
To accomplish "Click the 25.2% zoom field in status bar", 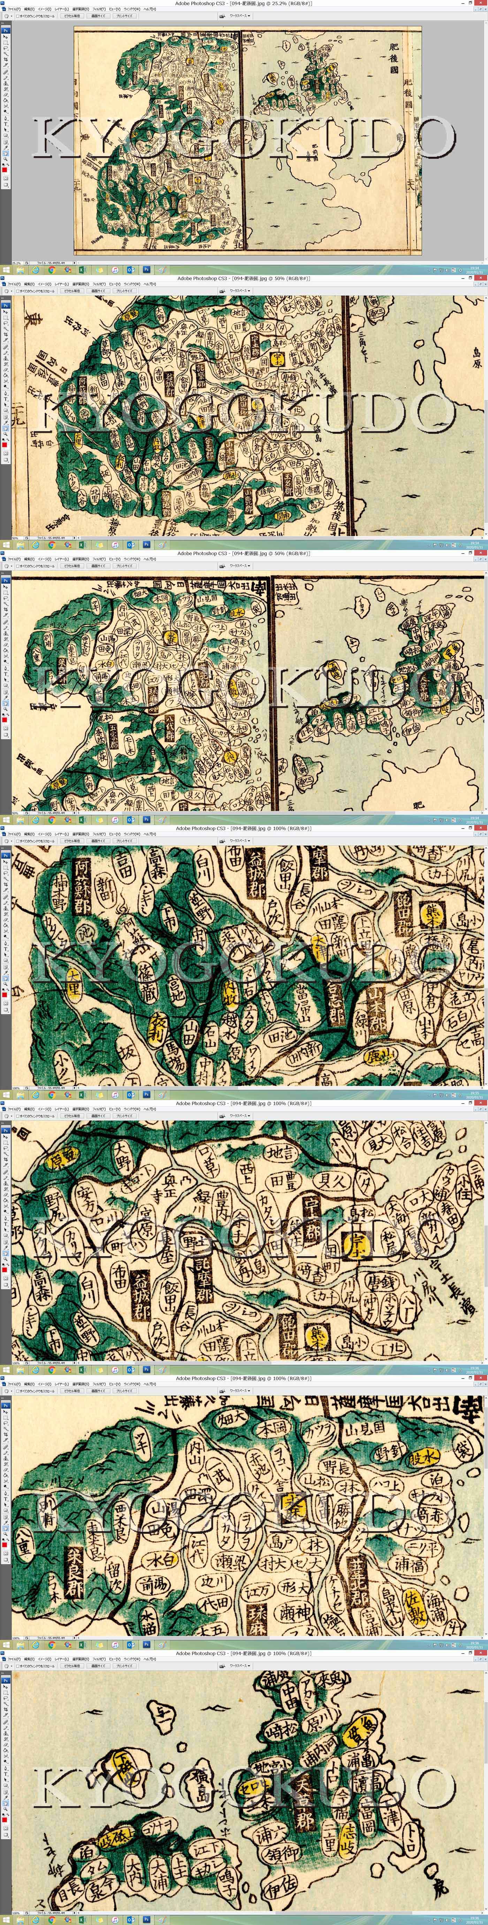I will (16, 262).
